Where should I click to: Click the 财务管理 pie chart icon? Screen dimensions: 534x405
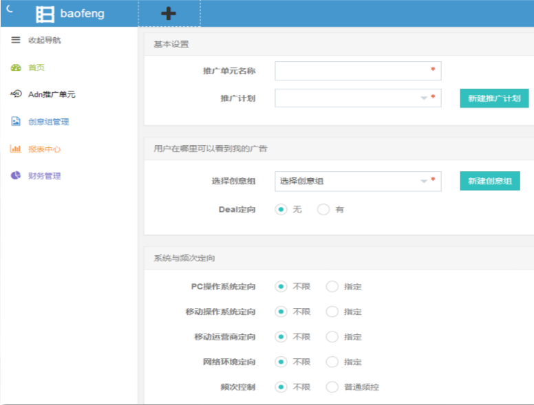coord(16,175)
